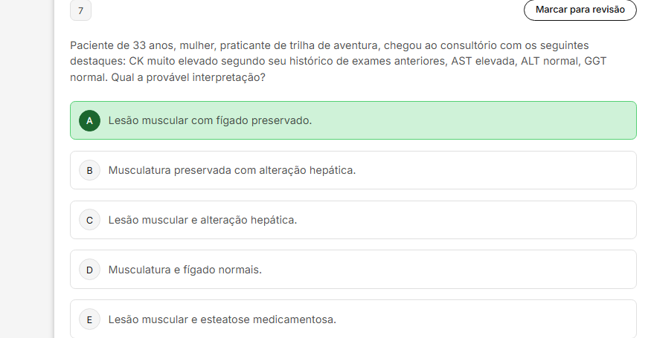Click empty right side of green option card
This screenshot has width=651, height=338.
(521, 120)
